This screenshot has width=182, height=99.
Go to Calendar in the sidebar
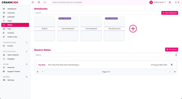point(15,17)
